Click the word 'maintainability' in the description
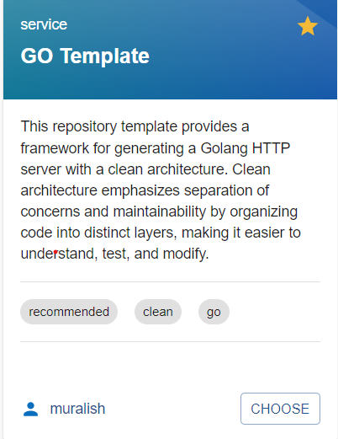The image size is (338, 439). 159,211
